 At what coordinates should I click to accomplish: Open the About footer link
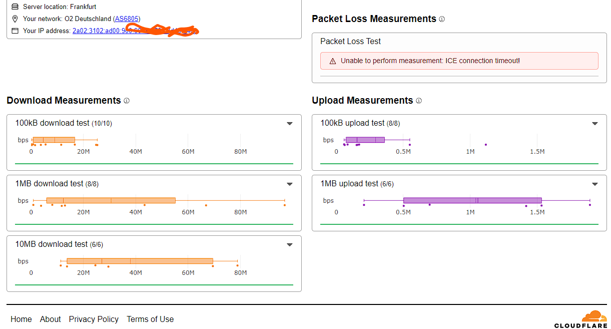51,319
